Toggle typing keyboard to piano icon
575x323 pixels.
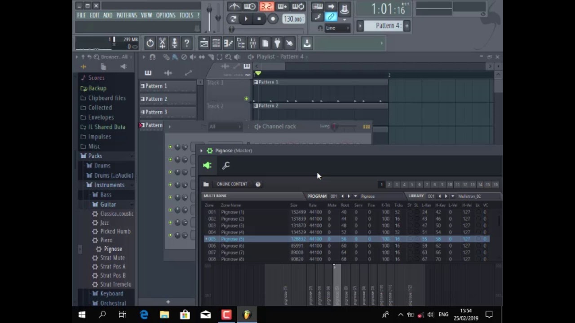(317, 6)
